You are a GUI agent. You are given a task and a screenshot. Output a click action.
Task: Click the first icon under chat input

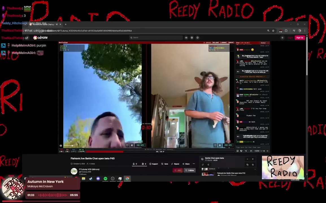point(238,151)
